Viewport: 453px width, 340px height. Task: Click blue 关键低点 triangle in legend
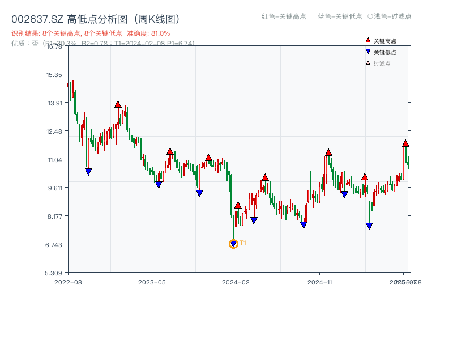(x=368, y=52)
